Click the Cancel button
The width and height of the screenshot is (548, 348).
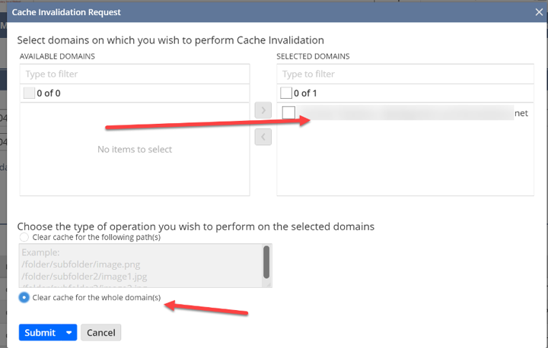101,333
